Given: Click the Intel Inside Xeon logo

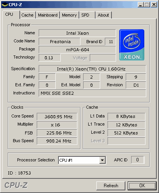Looking at the screenshot, I should (x=132, y=45).
